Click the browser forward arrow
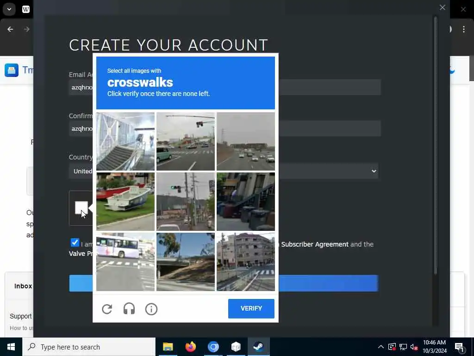 coord(26,29)
